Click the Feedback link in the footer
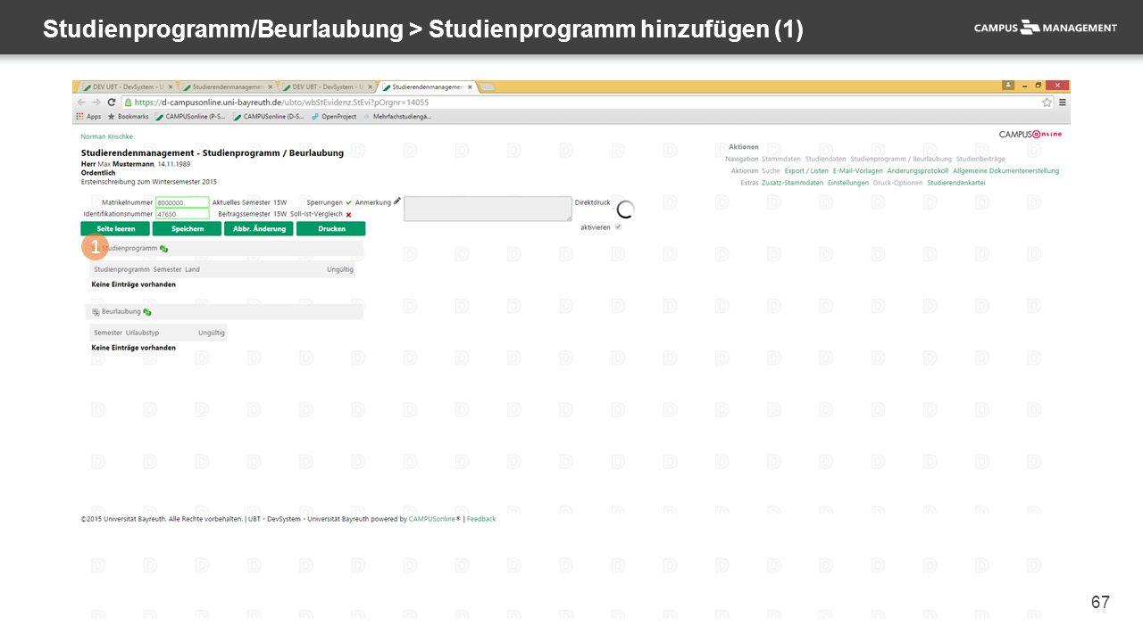Image resolution: width=1143 pixels, height=642 pixels. click(x=481, y=519)
